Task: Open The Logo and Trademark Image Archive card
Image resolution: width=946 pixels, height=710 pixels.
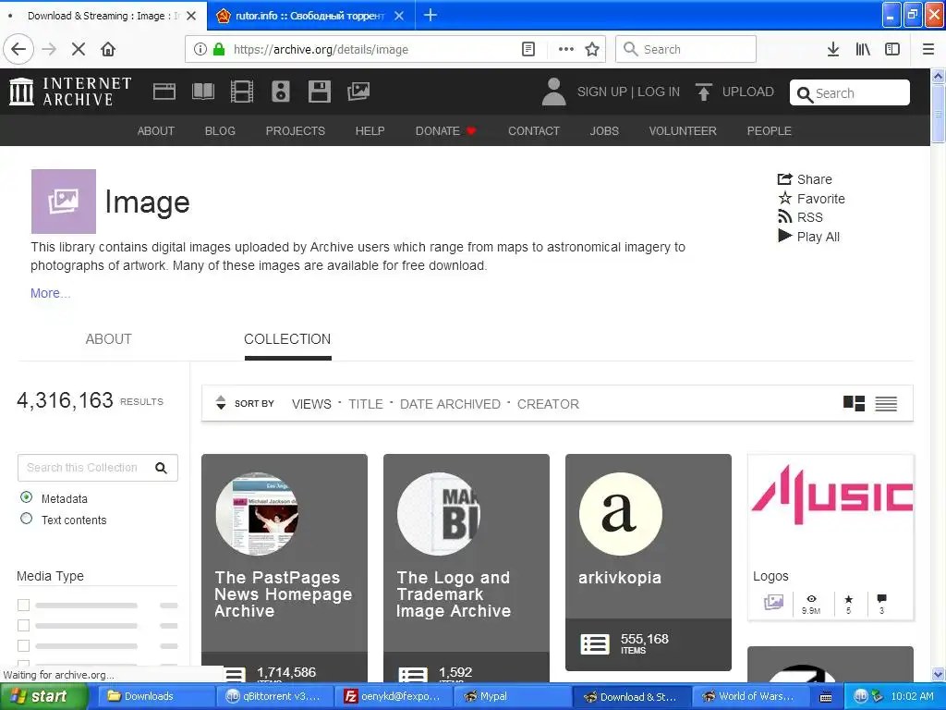Action: pyautogui.click(x=467, y=568)
